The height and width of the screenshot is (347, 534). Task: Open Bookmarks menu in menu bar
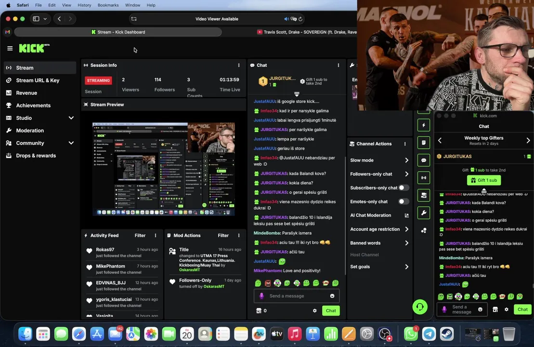[108, 5]
